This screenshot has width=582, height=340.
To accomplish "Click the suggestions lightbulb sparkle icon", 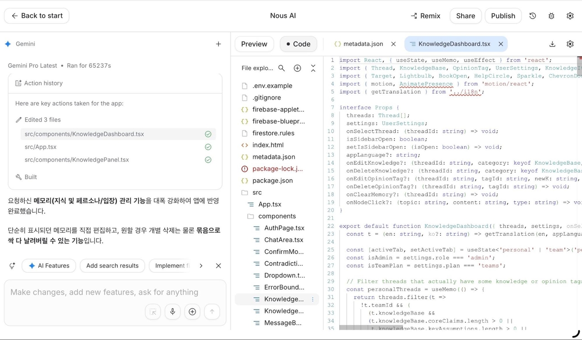I will 12,266.
